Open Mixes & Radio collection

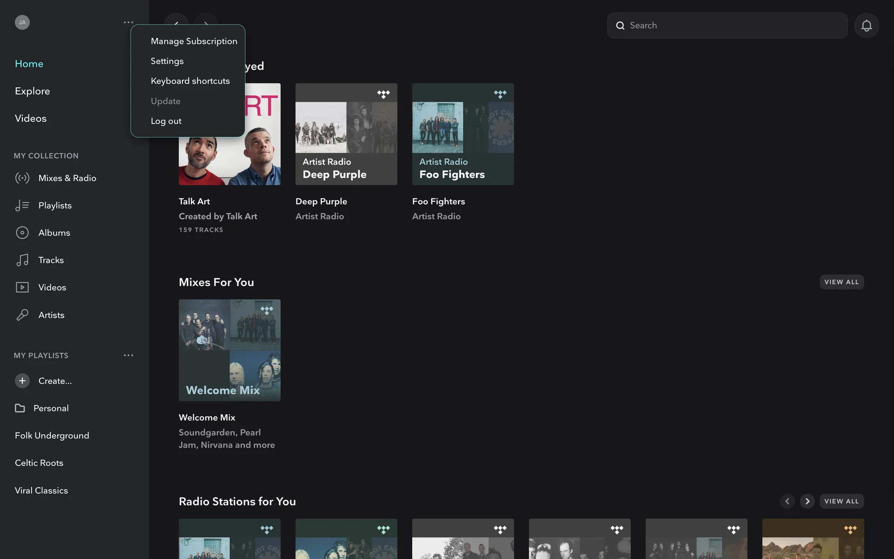[x=67, y=178]
